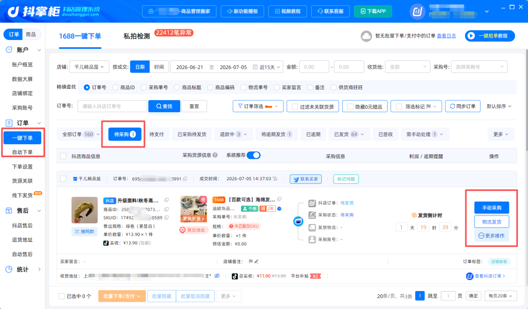Reveal the address using the eye icon

(x=217, y=276)
